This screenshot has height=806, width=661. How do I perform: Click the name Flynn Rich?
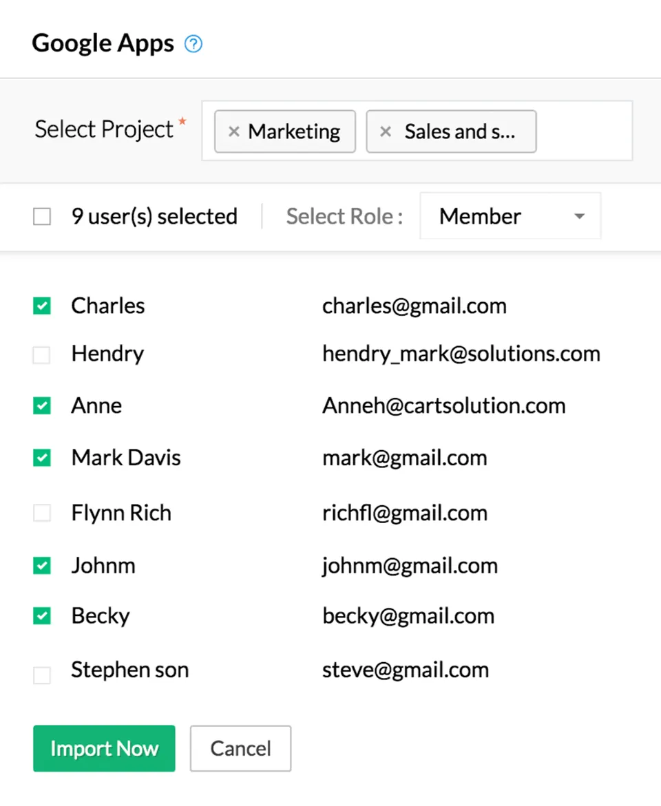[121, 513]
